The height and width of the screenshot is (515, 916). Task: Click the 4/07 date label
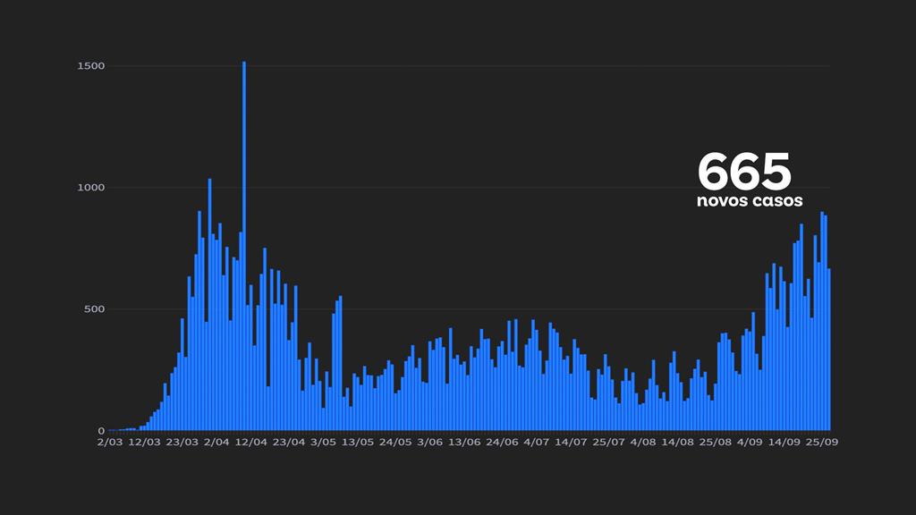tap(537, 442)
